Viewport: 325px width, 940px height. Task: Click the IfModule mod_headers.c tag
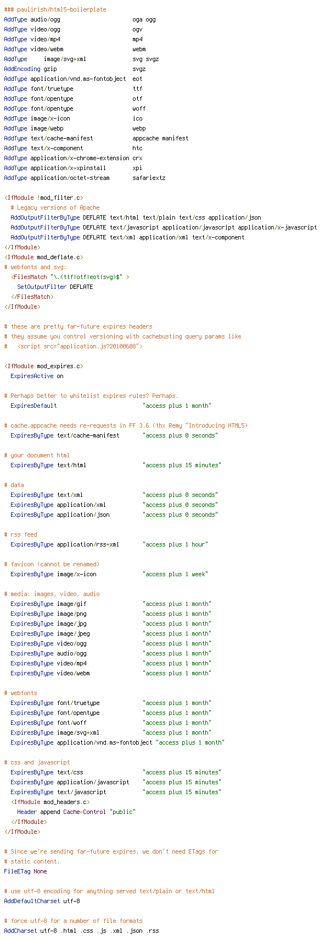[51, 802]
